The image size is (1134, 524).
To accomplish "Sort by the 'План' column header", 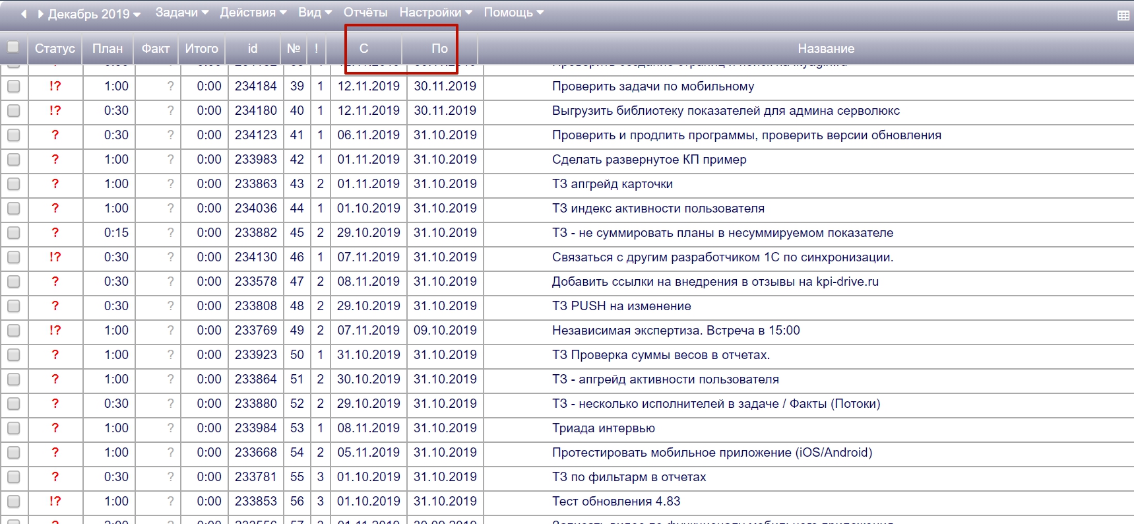I will coord(108,48).
